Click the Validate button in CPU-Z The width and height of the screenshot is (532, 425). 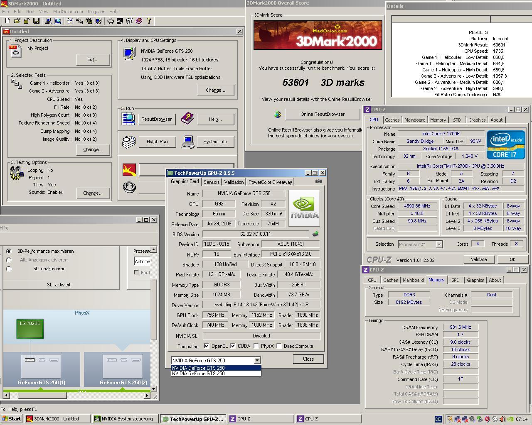(x=479, y=259)
